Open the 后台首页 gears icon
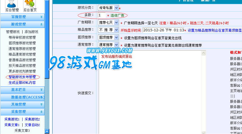Screen dimensions: 242x134 (x=30, y=4)
